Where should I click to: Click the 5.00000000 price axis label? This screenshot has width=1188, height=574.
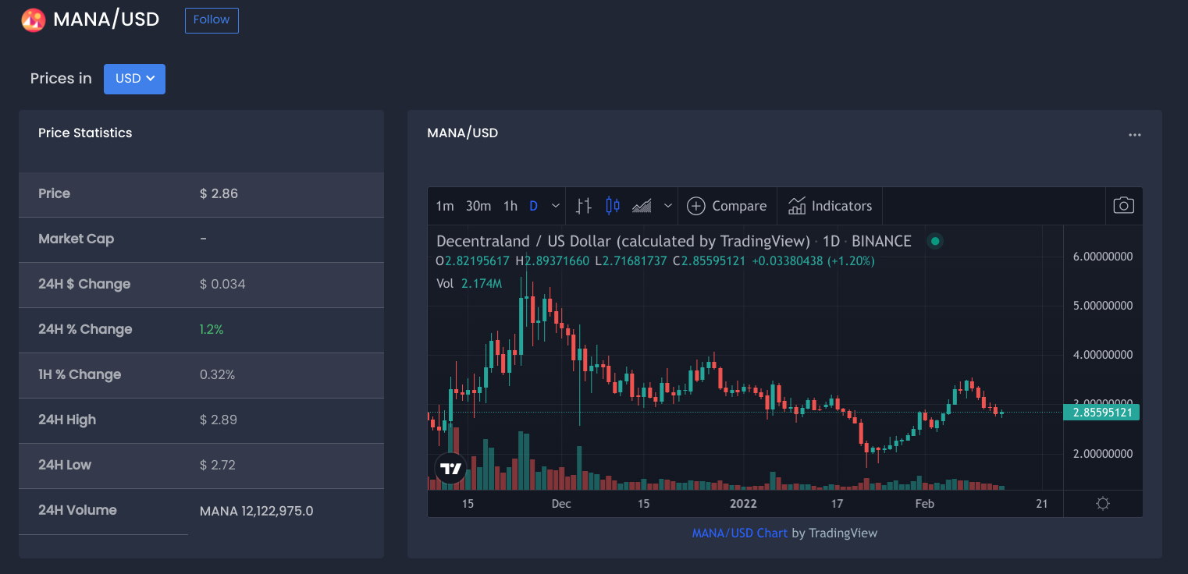pos(1101,306)
